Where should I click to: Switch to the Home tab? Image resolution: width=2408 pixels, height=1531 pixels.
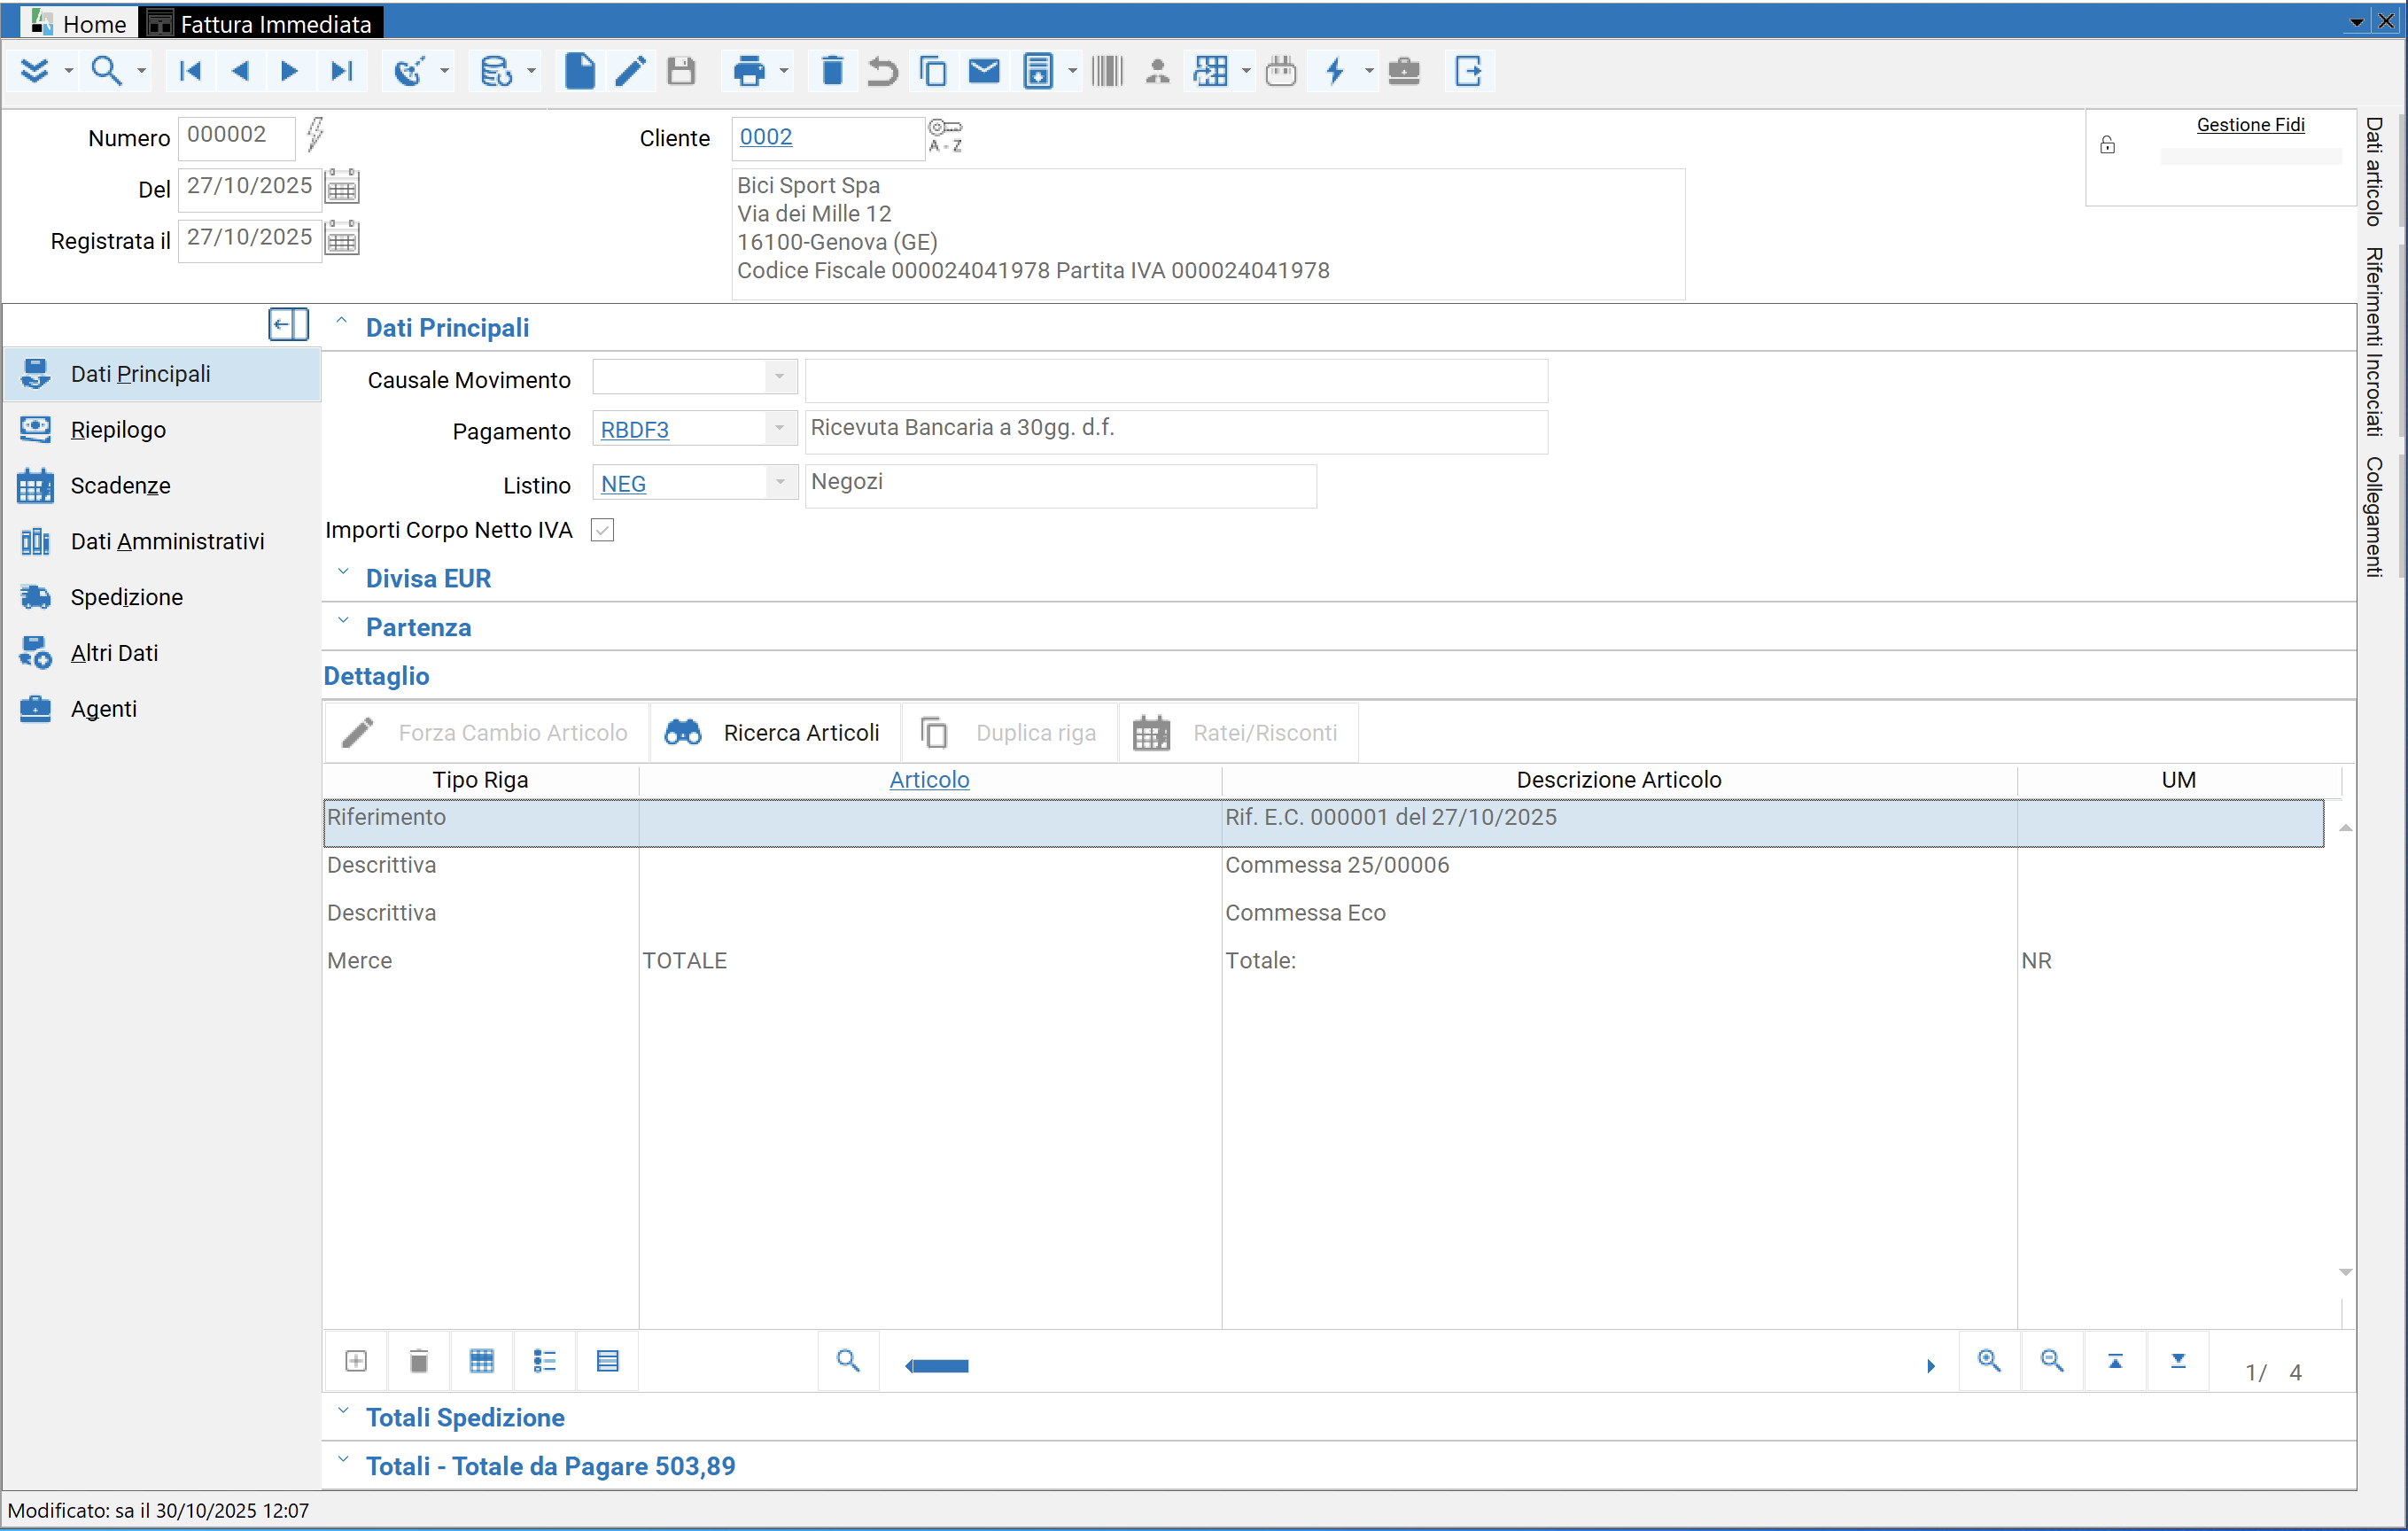click(x=79, y=22)
